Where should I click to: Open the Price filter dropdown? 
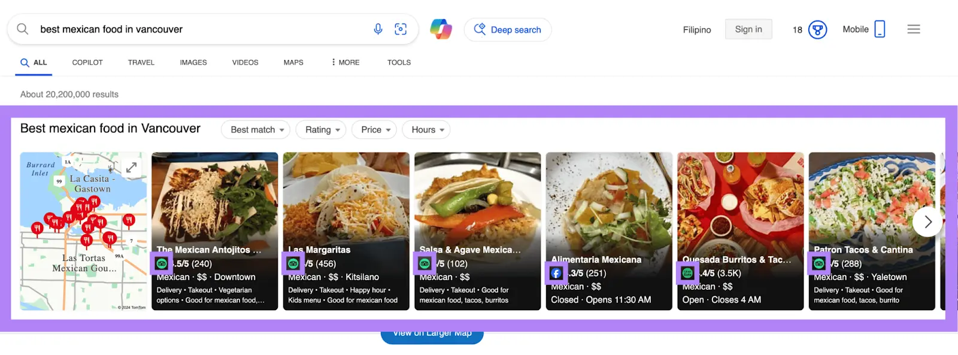[375, 130]
